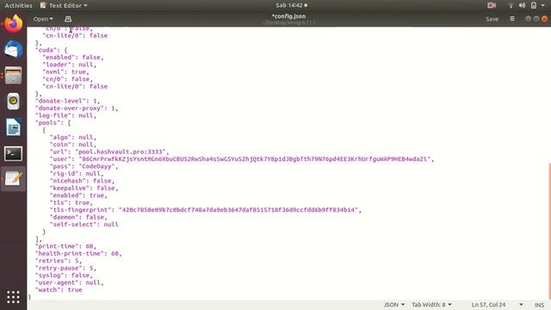Save the config.json file

pos(492,19)
